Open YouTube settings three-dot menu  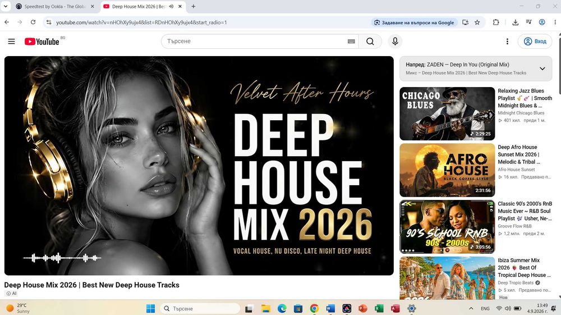pos(507,42)
